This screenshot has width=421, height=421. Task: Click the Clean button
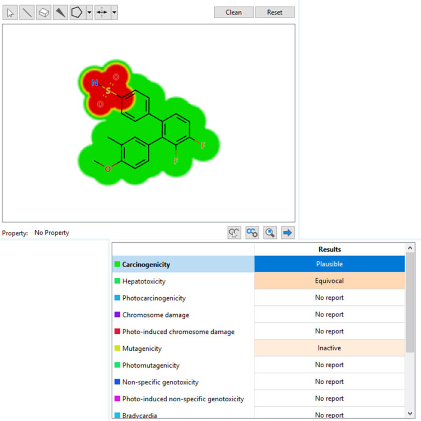click(234, 13)
